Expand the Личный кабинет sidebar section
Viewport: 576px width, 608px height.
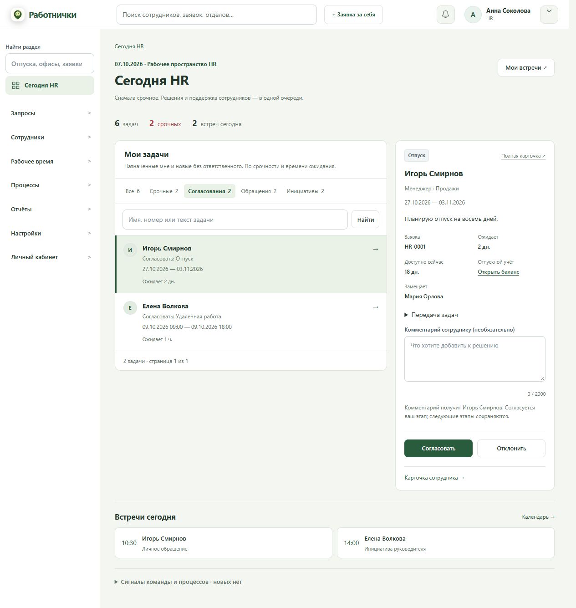(x=50, y=257)
